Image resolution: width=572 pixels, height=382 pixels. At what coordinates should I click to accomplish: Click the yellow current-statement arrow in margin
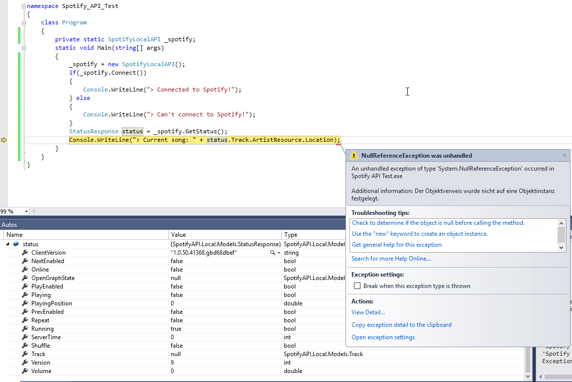tap(4, 140)
